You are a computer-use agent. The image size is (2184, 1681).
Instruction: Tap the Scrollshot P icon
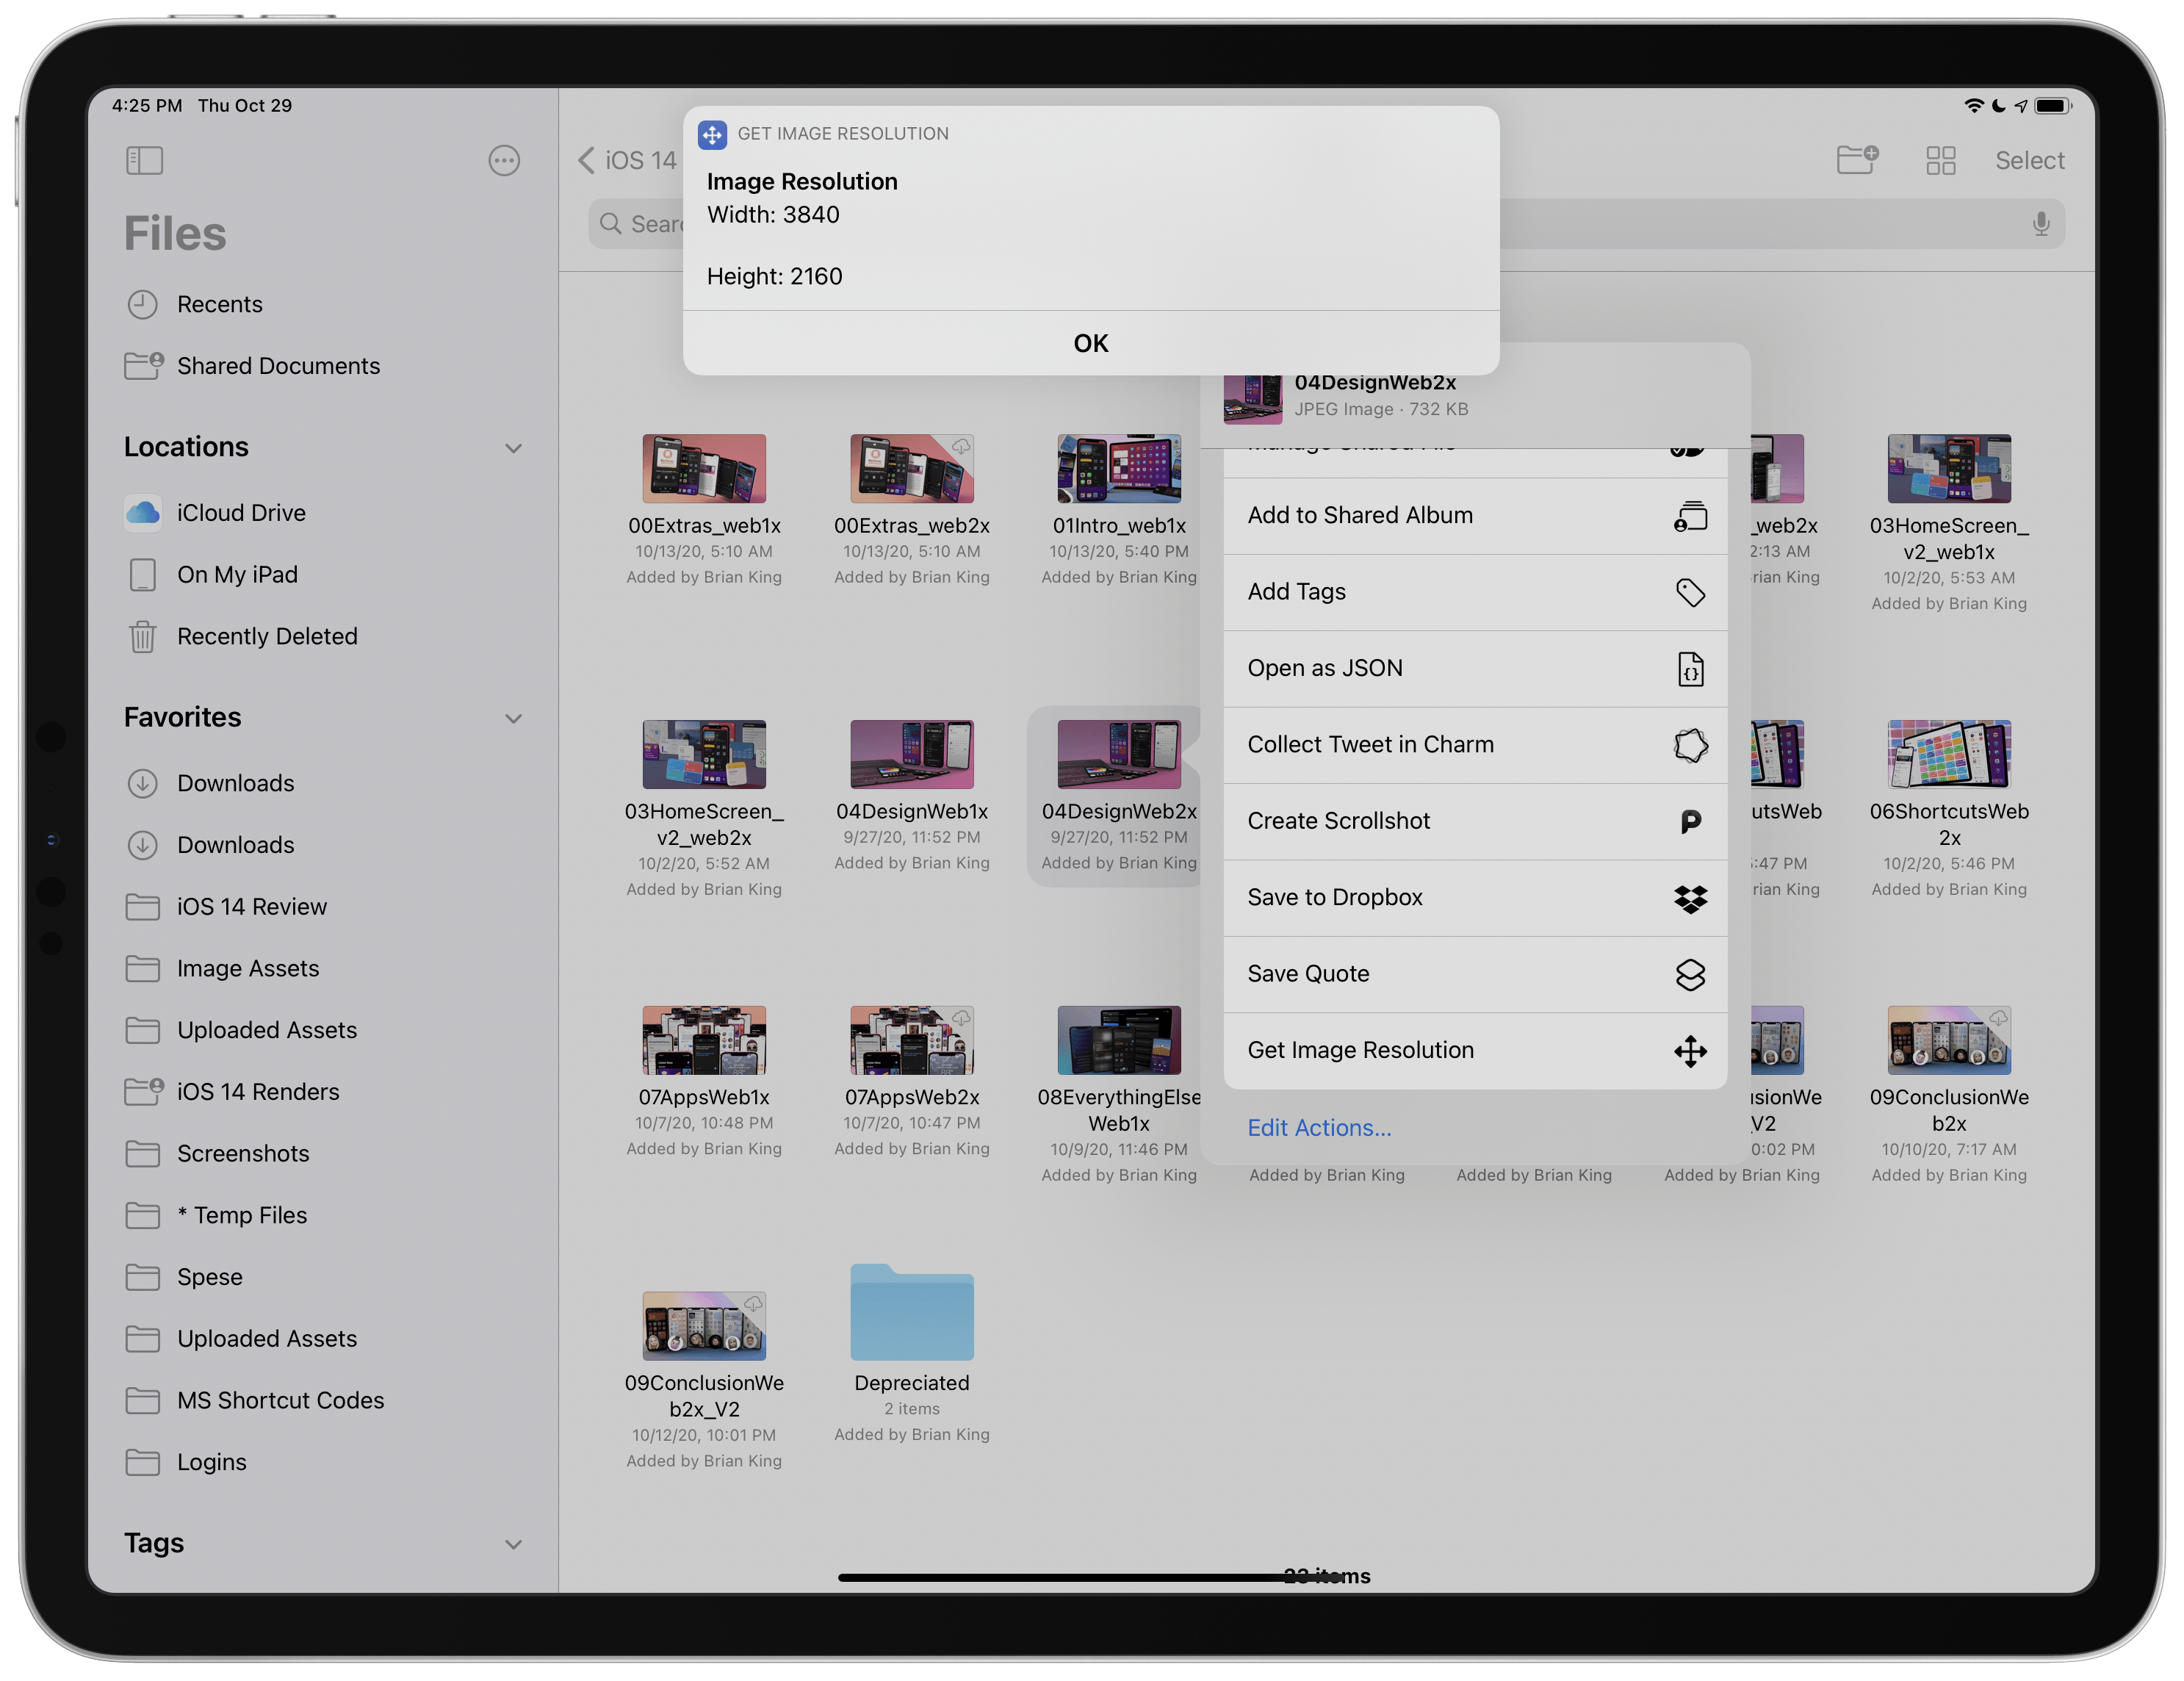click(x=1690, y=821)
